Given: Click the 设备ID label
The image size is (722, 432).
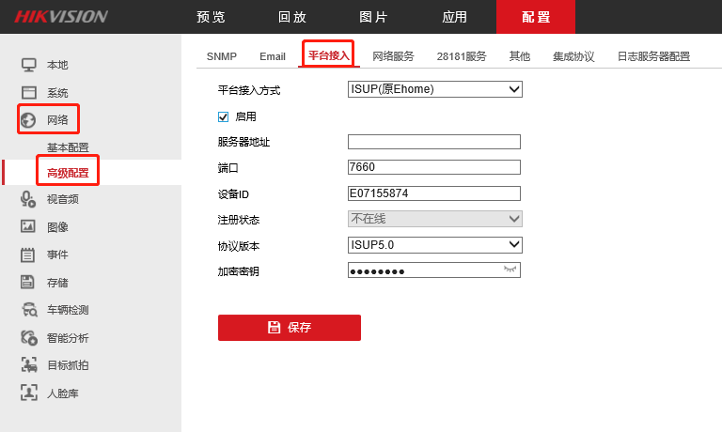Looking at the screenshot, I should (233, 194).
